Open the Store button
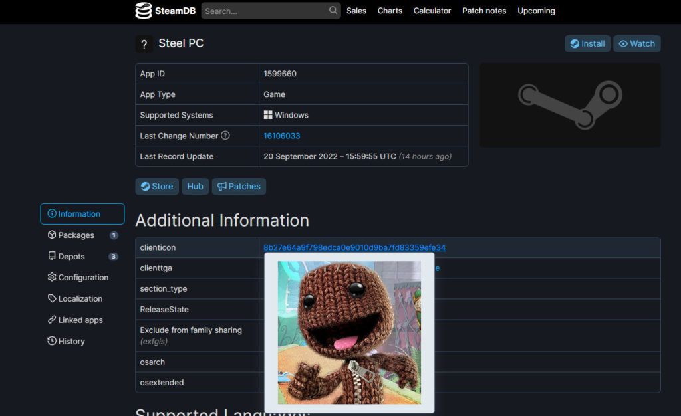This screenshot has width=681, height=416. click(157, 187)
